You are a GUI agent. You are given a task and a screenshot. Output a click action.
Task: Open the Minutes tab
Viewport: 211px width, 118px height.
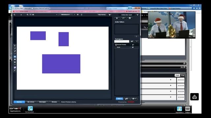coord(54,102)
